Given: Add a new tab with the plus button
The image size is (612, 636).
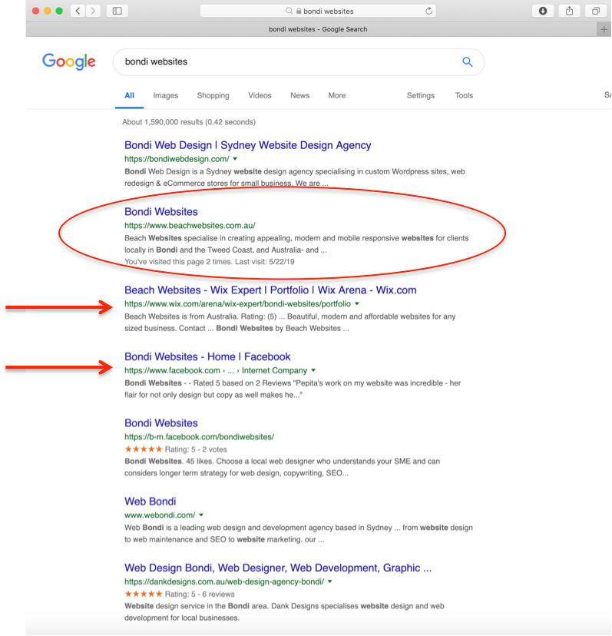Looking at the screenshot, I should (604, 29).
